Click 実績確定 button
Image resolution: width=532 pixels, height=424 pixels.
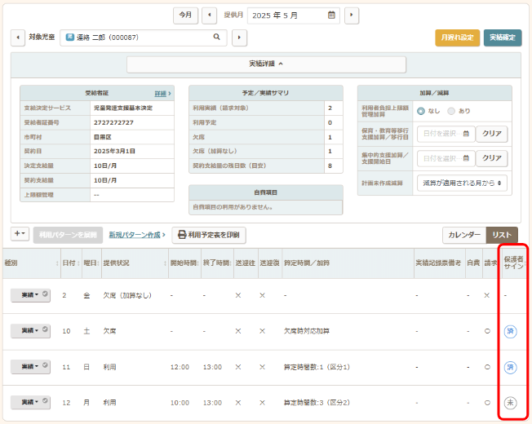click(x=503, y=38)
